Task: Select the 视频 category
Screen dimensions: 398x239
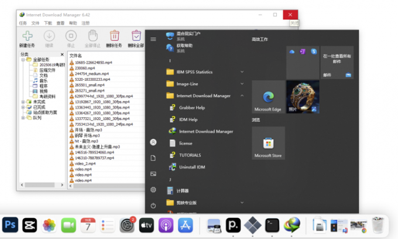Action: coord(43,91)
